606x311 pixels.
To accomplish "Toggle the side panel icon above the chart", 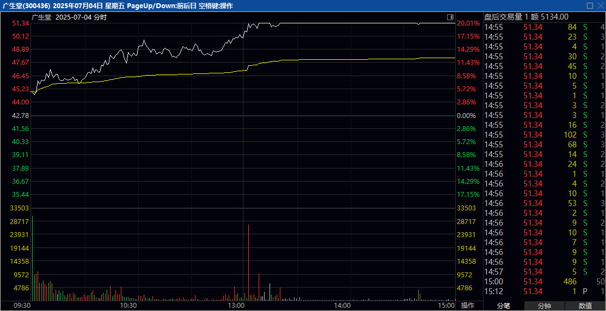I will click(450, 17).
